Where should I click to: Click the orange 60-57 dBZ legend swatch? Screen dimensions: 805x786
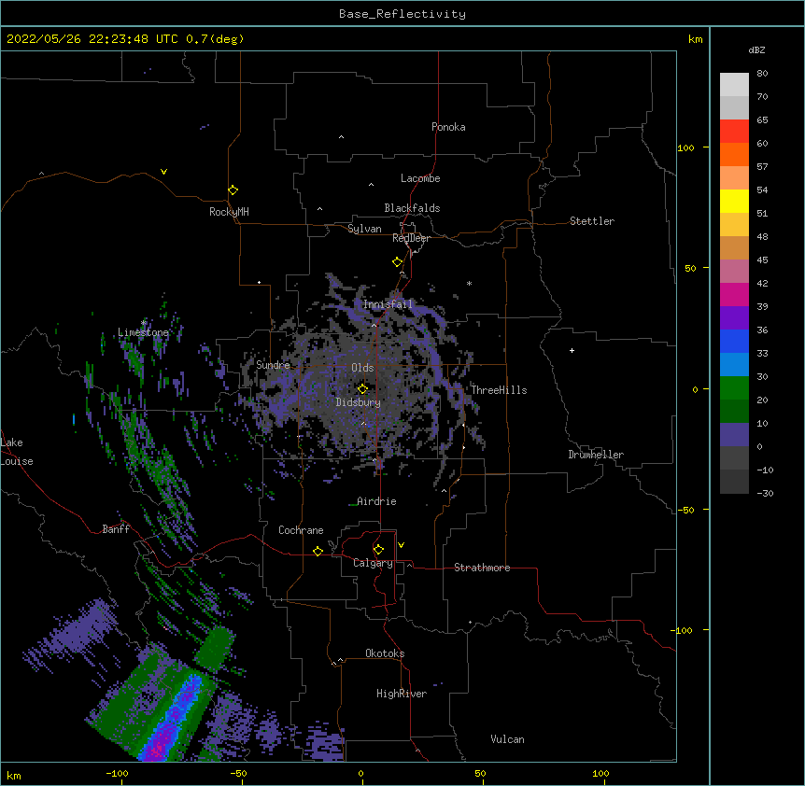coord(734,154)
